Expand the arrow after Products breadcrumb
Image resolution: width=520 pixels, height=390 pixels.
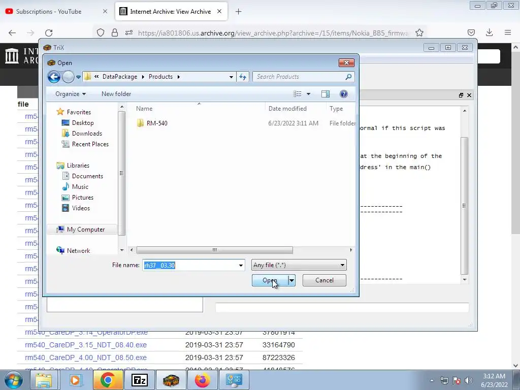178,77
